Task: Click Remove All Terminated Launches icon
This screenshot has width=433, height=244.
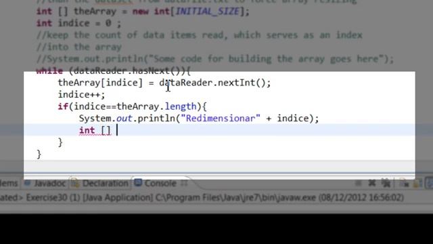Action: click(386, 183)
